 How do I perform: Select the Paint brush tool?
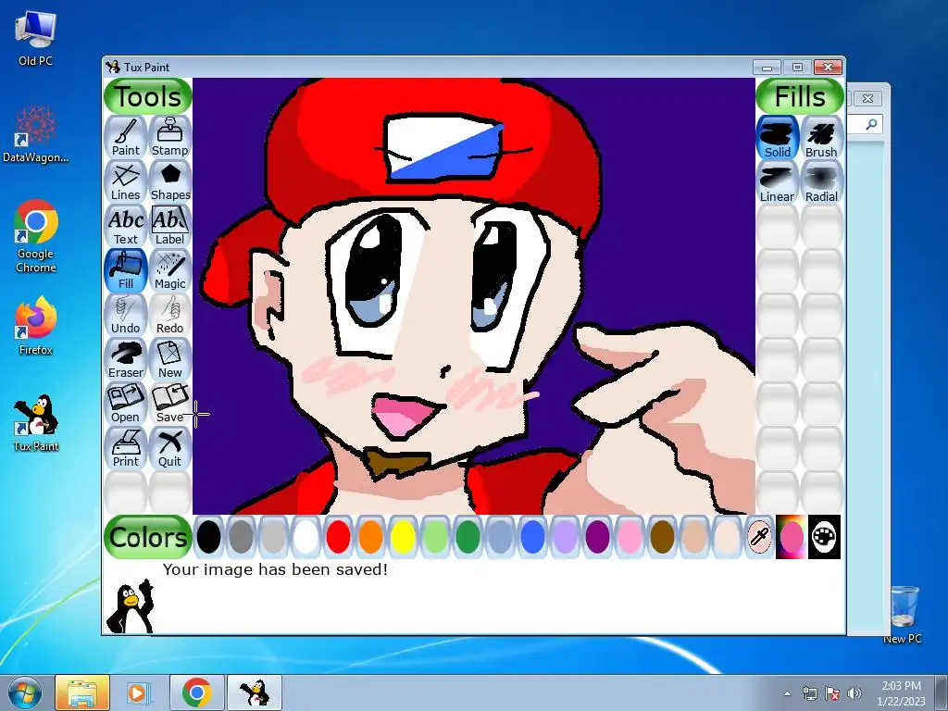(x=126, y=137)
